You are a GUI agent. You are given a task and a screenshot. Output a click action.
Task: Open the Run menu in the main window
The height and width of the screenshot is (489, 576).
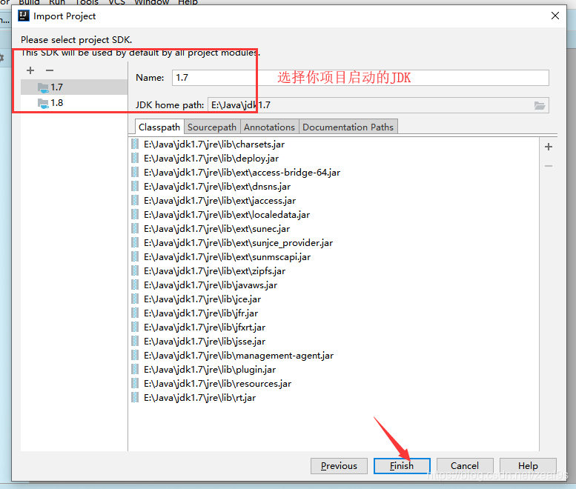pos(57,2)
